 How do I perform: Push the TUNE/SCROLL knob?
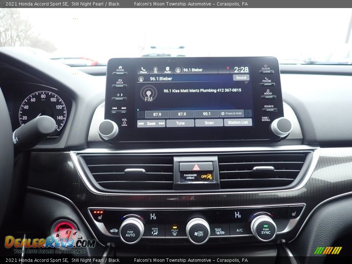tap(282, 127)
